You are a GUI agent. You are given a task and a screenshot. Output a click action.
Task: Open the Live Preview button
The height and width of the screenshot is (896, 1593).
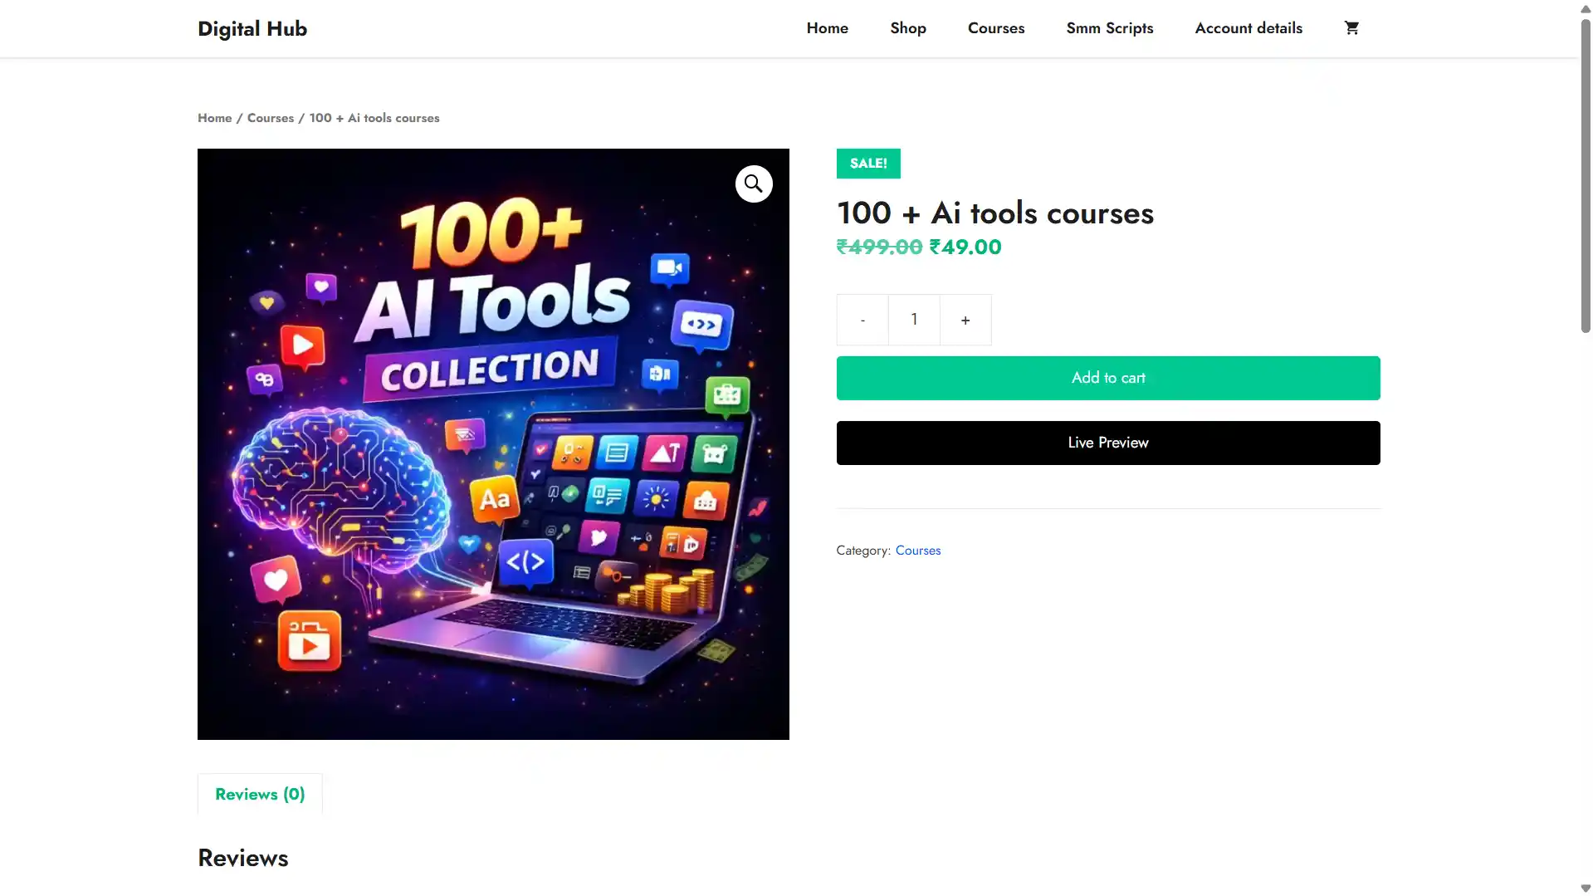(x=1108, y=443)
